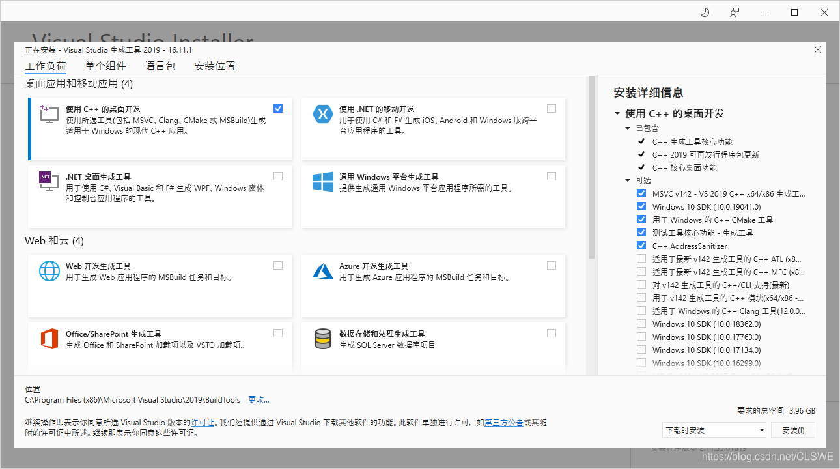The image size is (840, 469).
Task: Click the 安装(I) install button
Action: pos(793,430)
